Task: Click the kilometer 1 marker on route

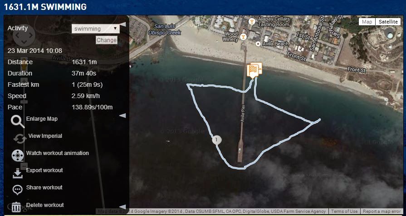Action: tap(217, 140)
